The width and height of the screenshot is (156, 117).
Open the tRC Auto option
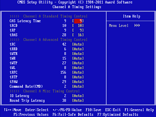pos(78,44)
